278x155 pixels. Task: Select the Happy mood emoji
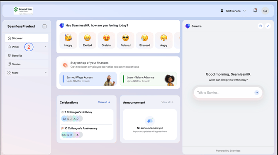tap(68, 41)
